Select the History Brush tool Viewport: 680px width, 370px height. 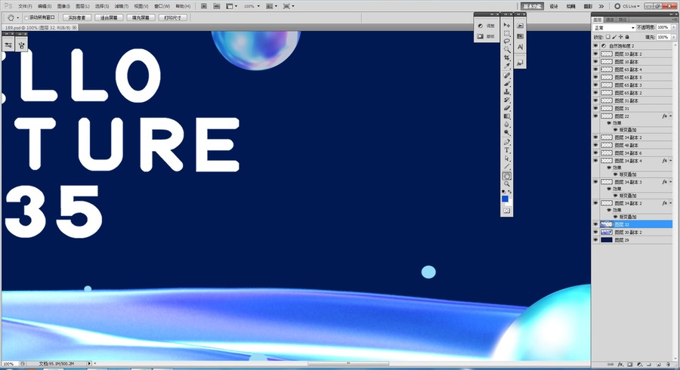pyautogui.click(x=506, y=100)
